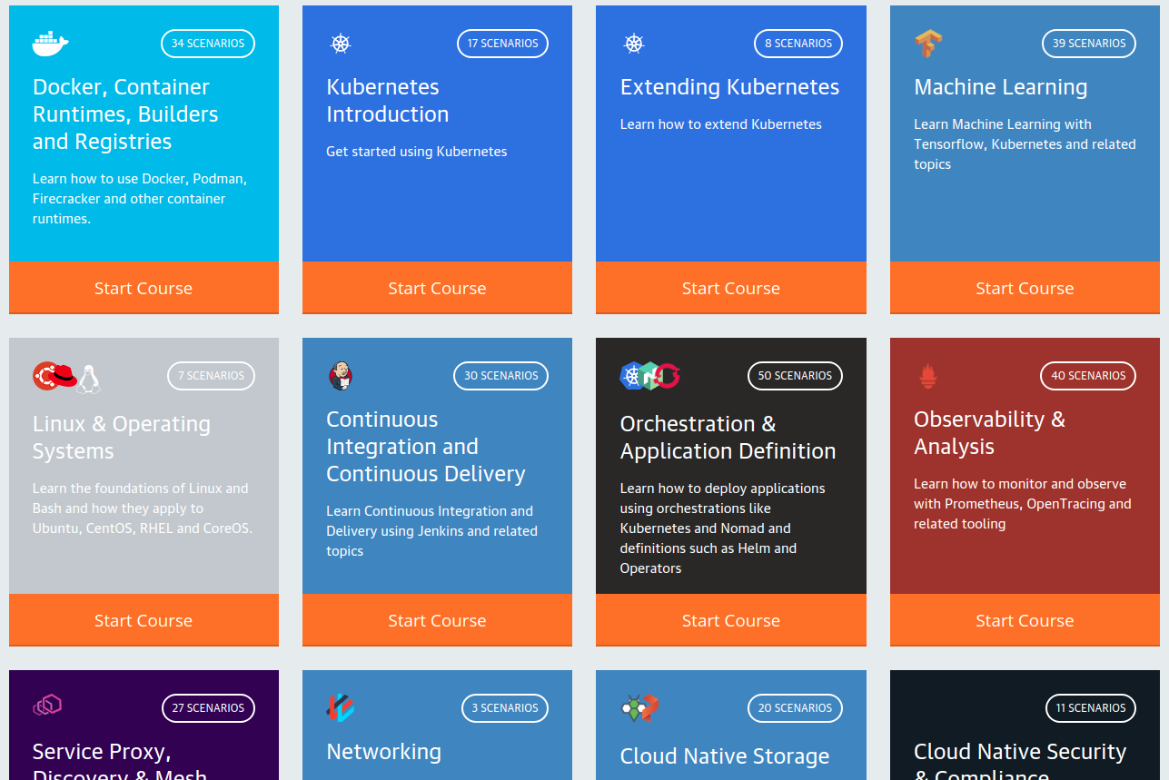Click the "Cloud Native Security" card title
This screenshot has height=780, width=1169.
1020,752
